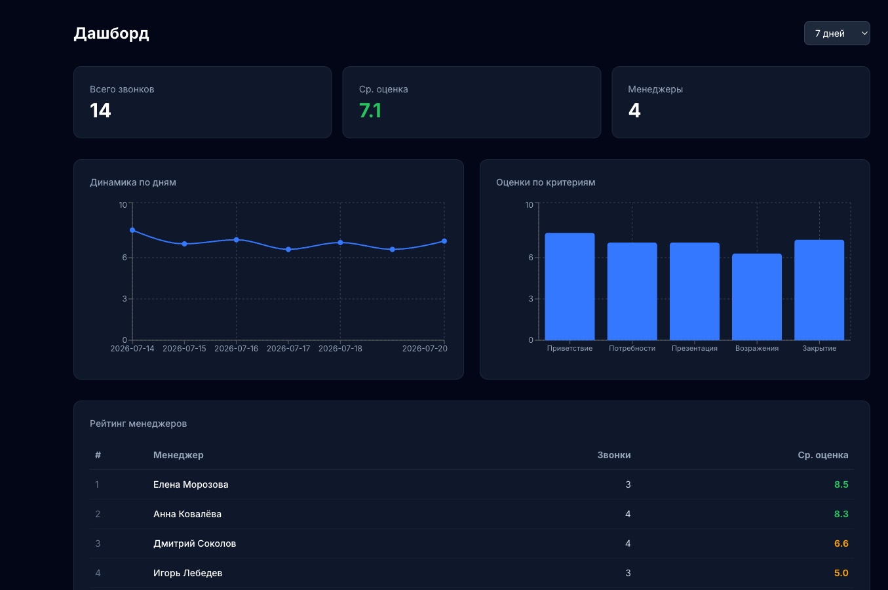Click Игорь Лебедев's calls count
This screenshot has height=590, width=888.
(628, 573)
